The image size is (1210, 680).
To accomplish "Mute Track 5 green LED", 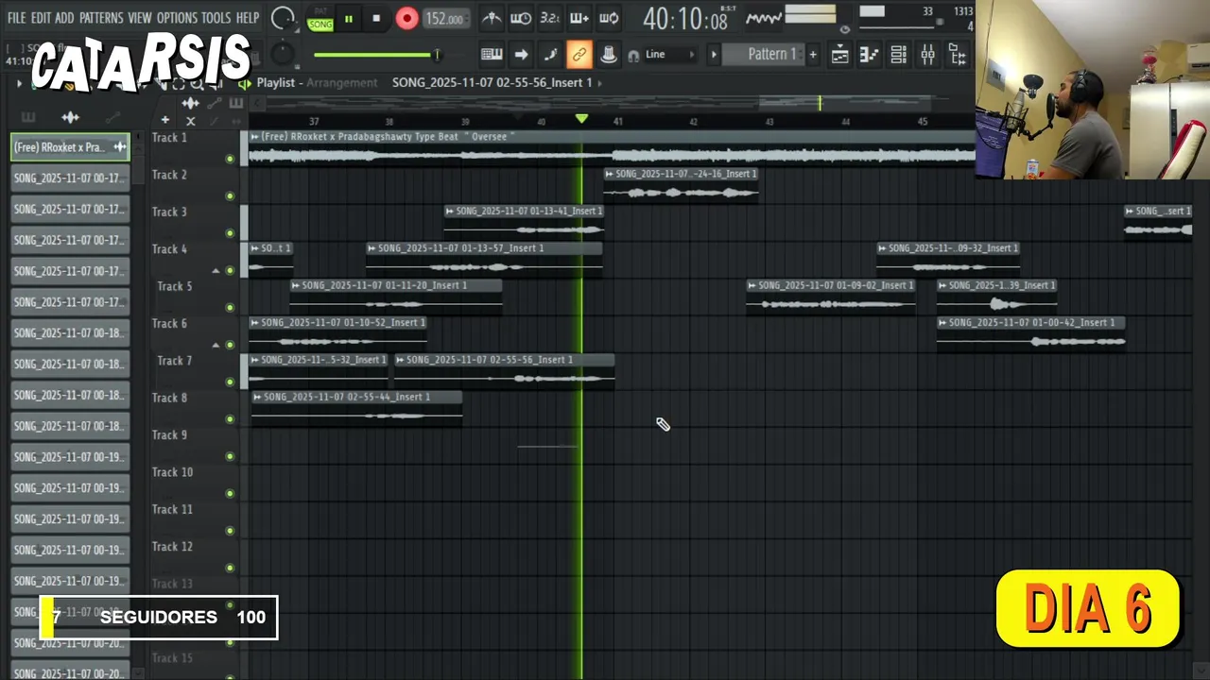I will (x=230, y=308).
